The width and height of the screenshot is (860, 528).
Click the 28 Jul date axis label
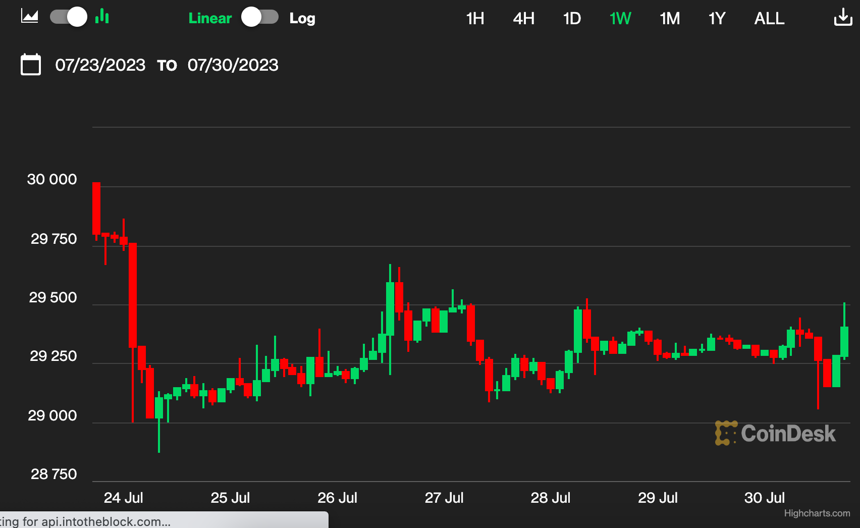[551, 498]
